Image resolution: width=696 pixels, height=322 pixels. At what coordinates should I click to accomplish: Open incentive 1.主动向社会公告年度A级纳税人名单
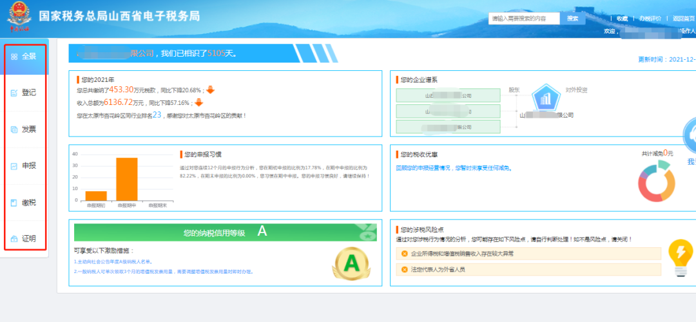(113, 261)
